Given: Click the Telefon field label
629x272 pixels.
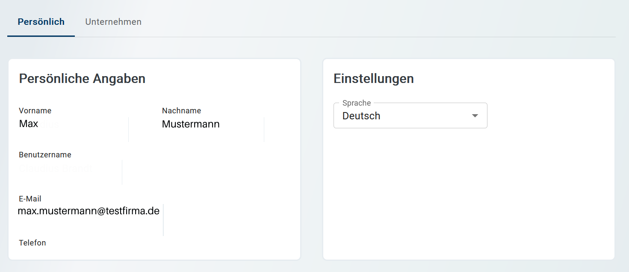Looking at the screenshot, I should pos(32,243).
